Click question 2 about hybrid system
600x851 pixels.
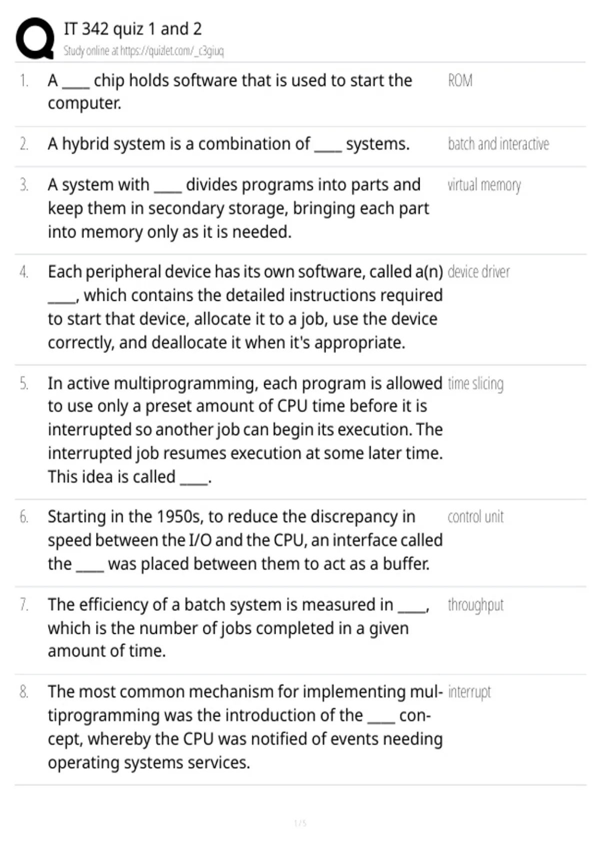228,144
